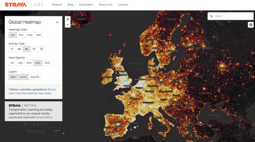
Task: Zoom out with the minus button
Action: click(x=68, y=25)
